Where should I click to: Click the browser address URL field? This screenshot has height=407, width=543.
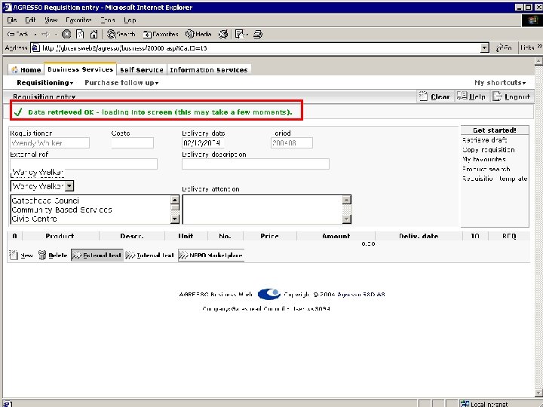pyautogui.click(x=256, y=47)
